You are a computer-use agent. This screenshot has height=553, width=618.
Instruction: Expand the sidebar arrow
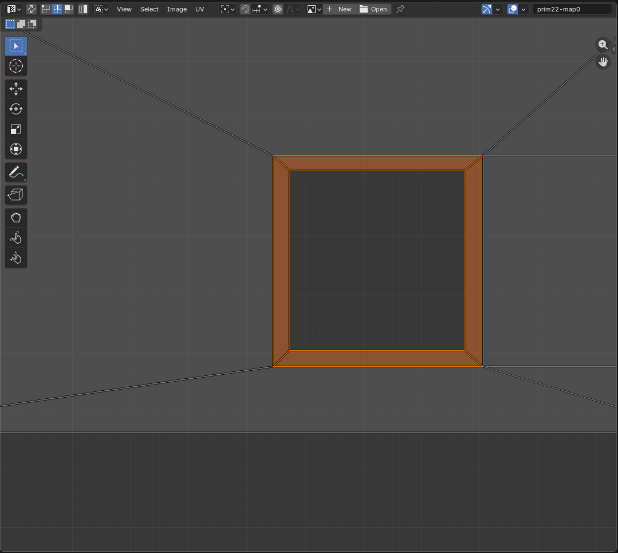pyautogui.click(x=614, y=49)
